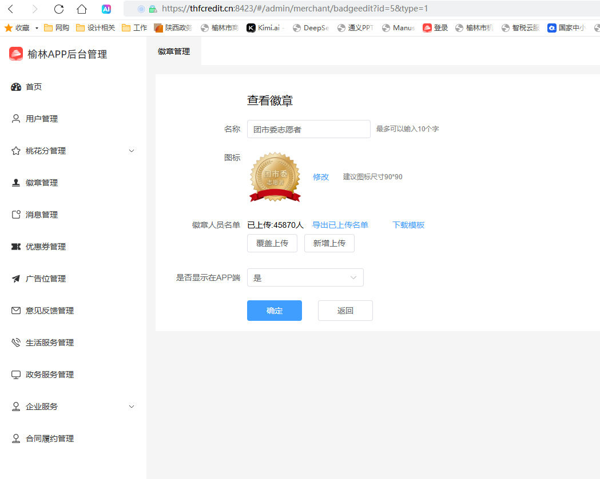The height and width of the screenshot is (479, 600).
Task: Focus the 名称 input field
Action: tap(309, 129)
